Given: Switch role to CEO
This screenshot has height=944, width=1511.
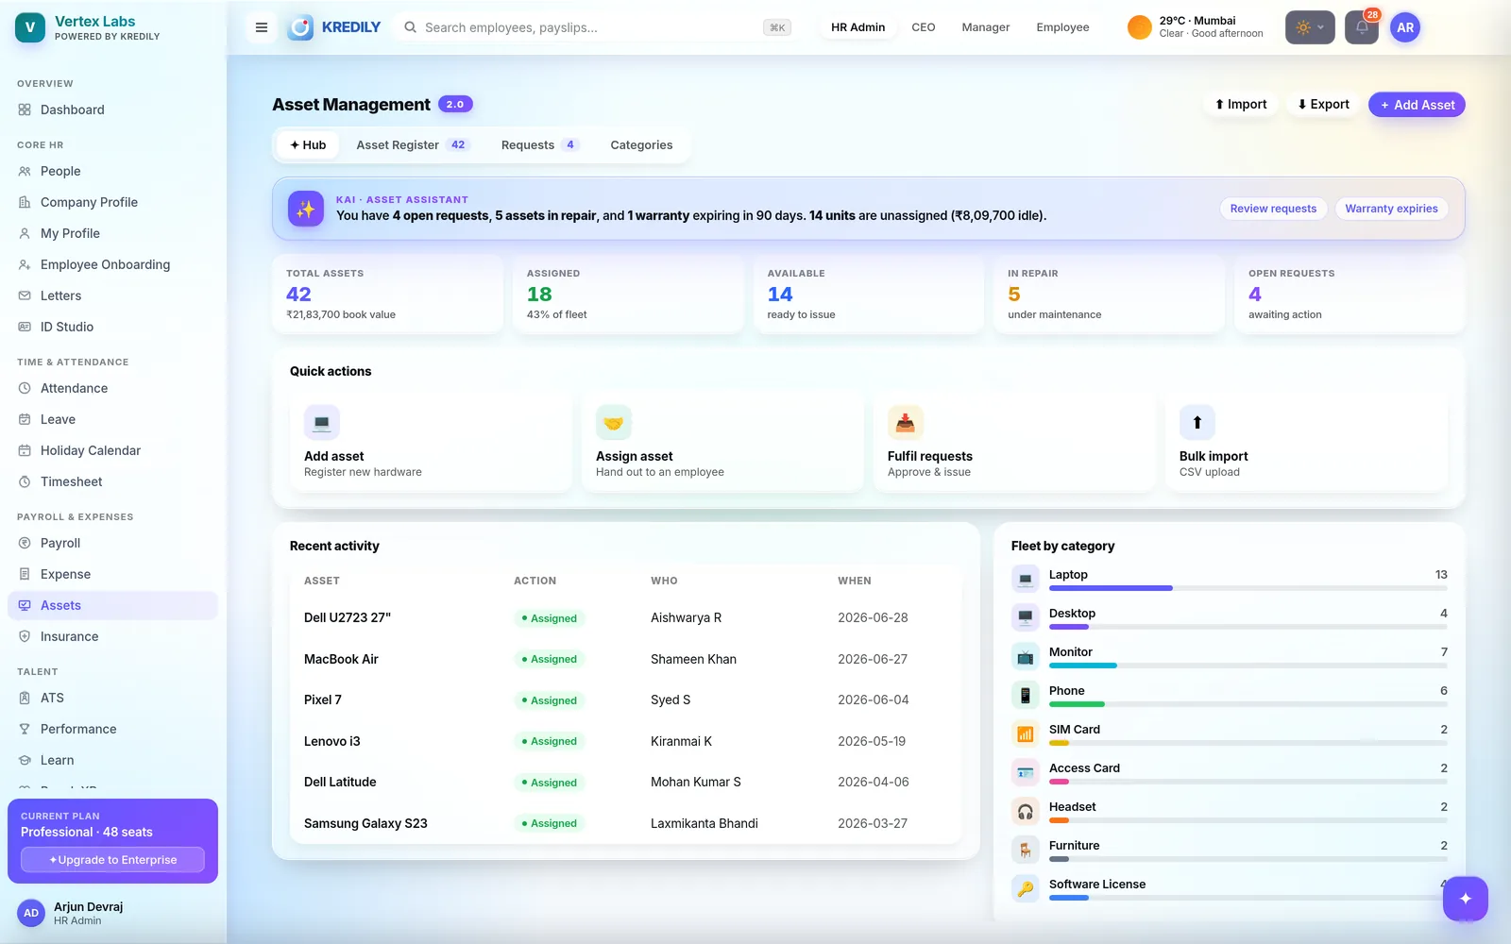Looking at the screenshot, I should [x=924, y=27].
